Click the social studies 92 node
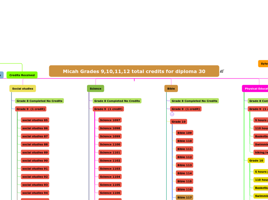 pos(35,177)
